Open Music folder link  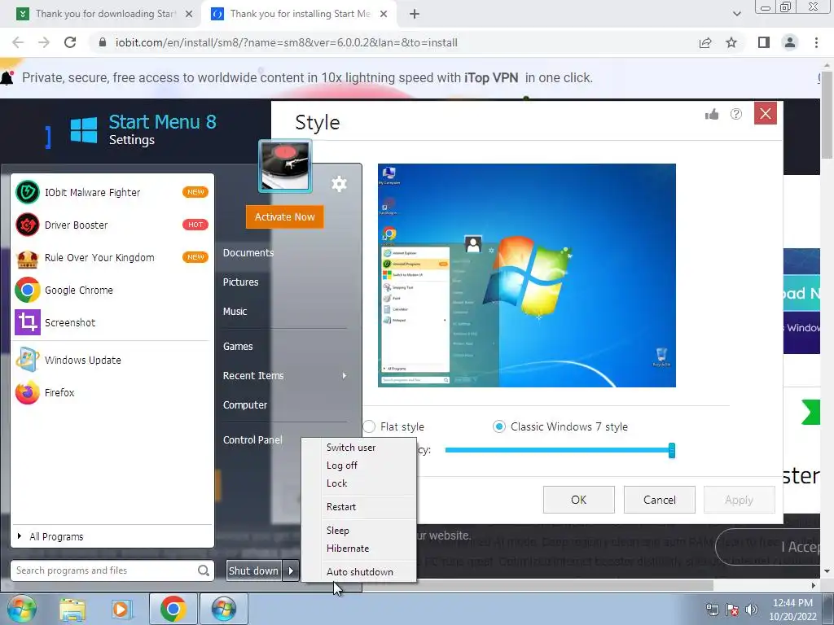[235, 312]
